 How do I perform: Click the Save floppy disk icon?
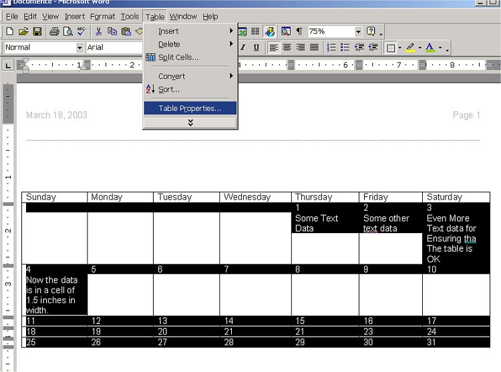point(37,31)
